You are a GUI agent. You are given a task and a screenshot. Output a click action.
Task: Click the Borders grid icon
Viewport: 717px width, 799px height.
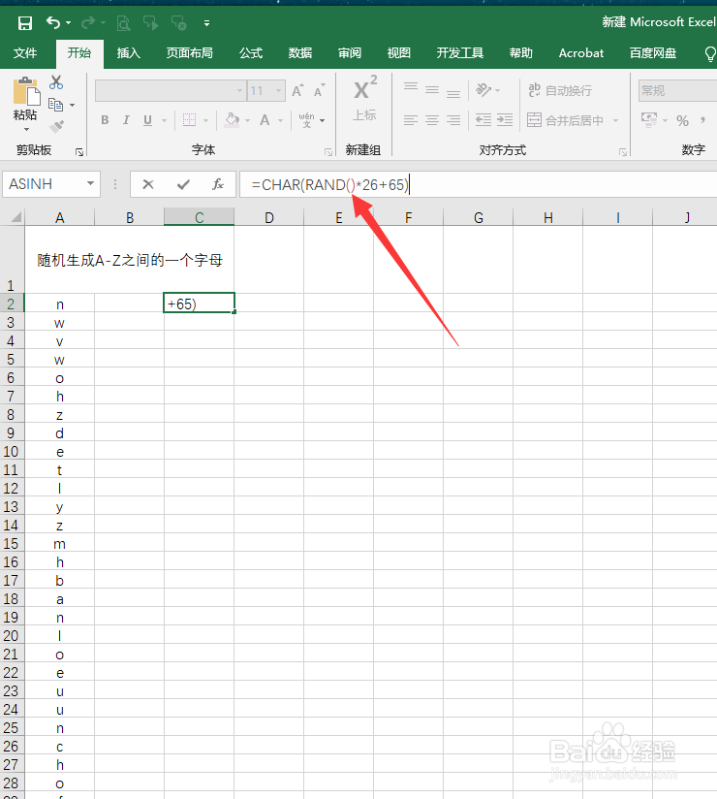[x=189, y=120]
